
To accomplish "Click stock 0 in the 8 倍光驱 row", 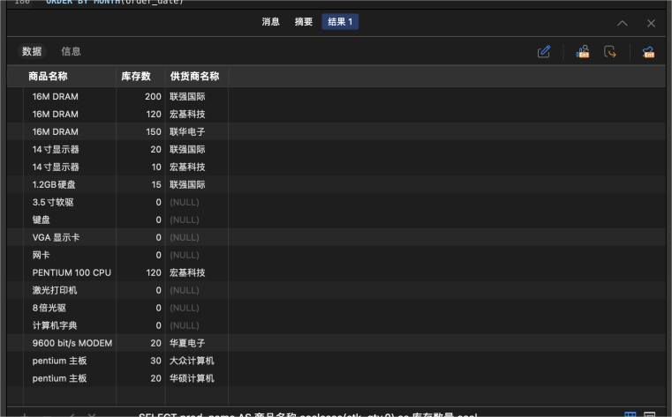I will 159,308.
